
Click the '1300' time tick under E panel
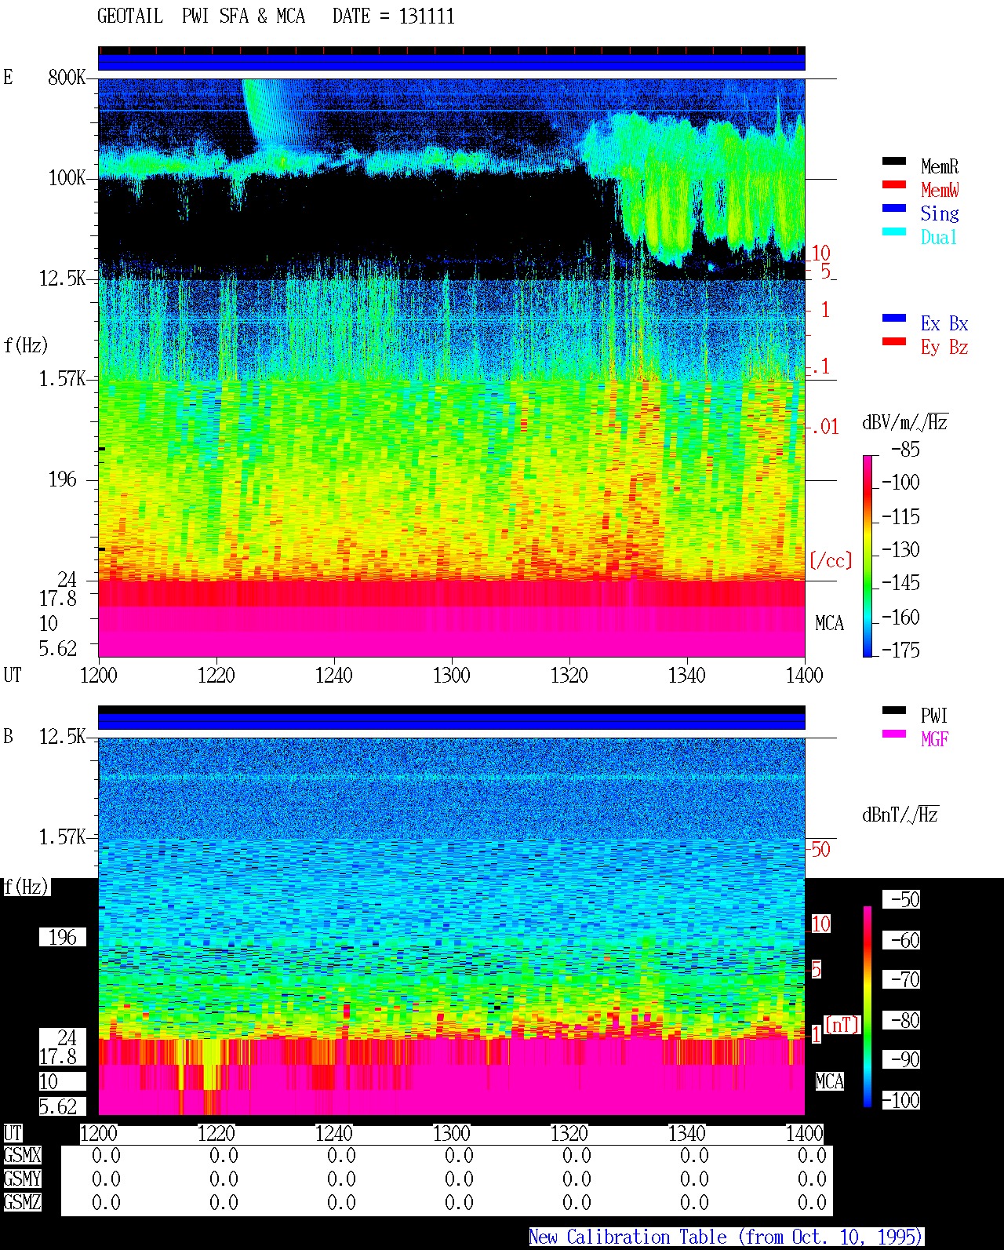pos(452,675)
